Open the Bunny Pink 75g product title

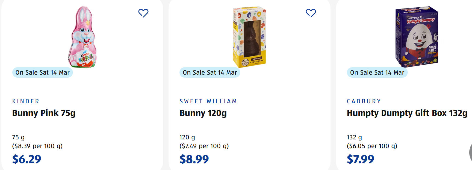tap(44, 113)
